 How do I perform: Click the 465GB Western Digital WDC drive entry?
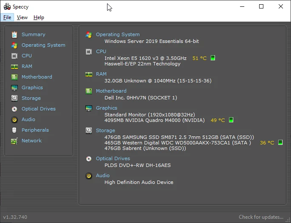(178, 143)
